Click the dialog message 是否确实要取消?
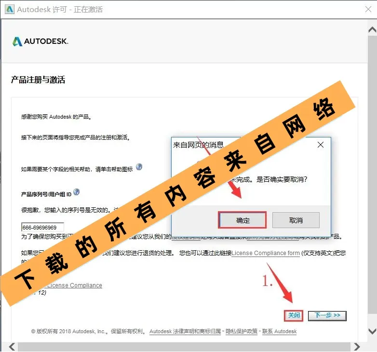The image size is (377, 352). click(282, 179)
